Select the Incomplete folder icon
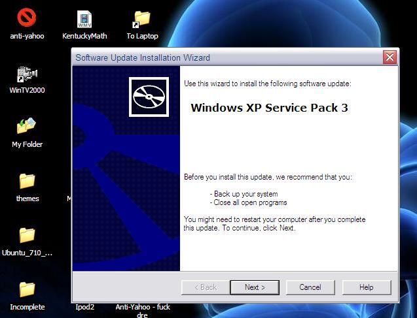 pos(27,289)
